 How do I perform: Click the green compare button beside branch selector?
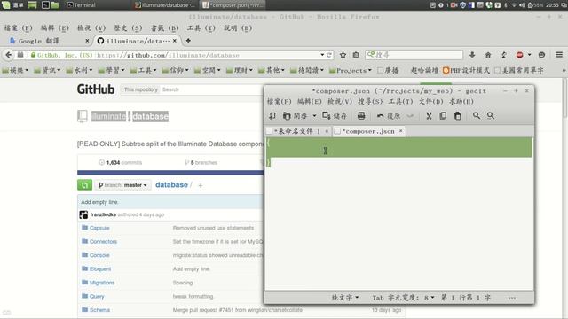(85, 185)
